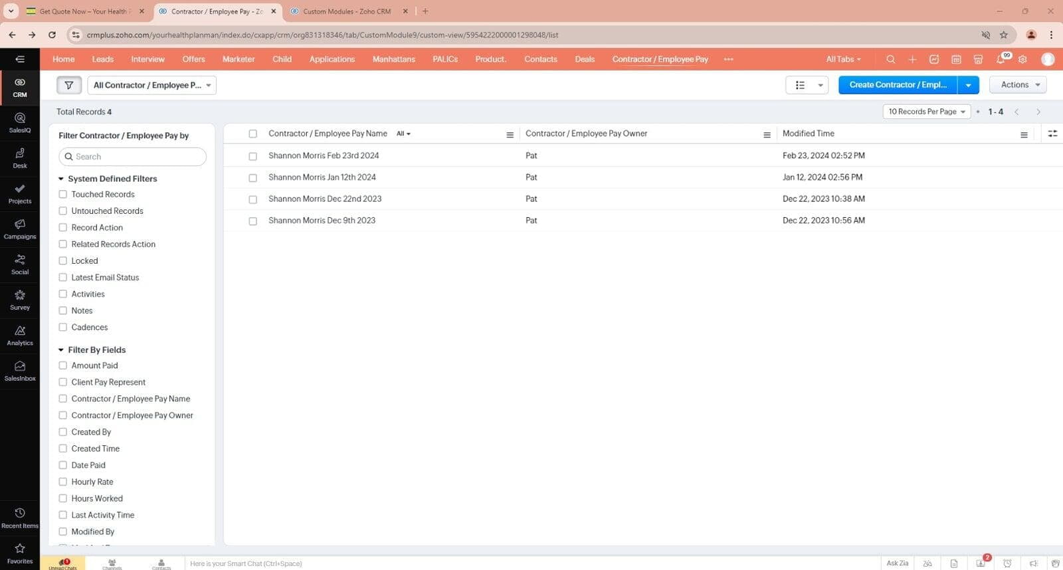Screen dimensions: 1063x570
Task: Open manage columns icon in table header
Action: coord(1052,134)
